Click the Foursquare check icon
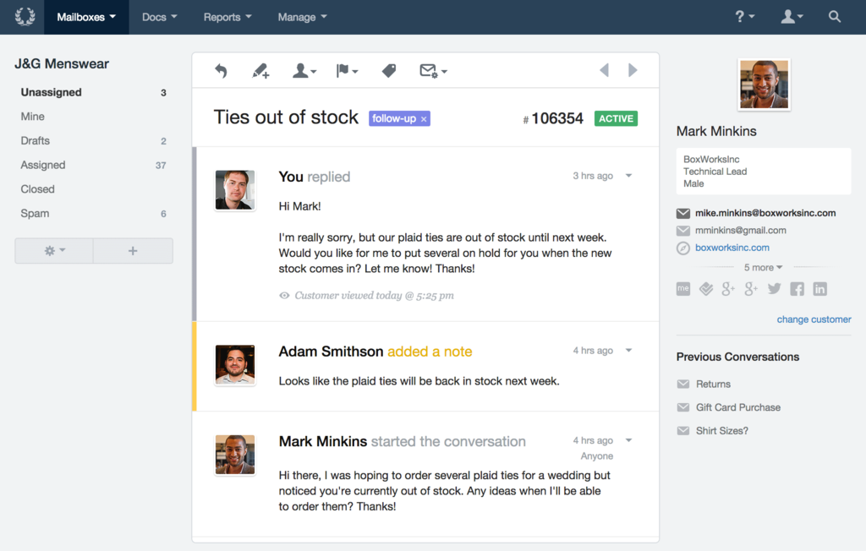 point(706,288)
